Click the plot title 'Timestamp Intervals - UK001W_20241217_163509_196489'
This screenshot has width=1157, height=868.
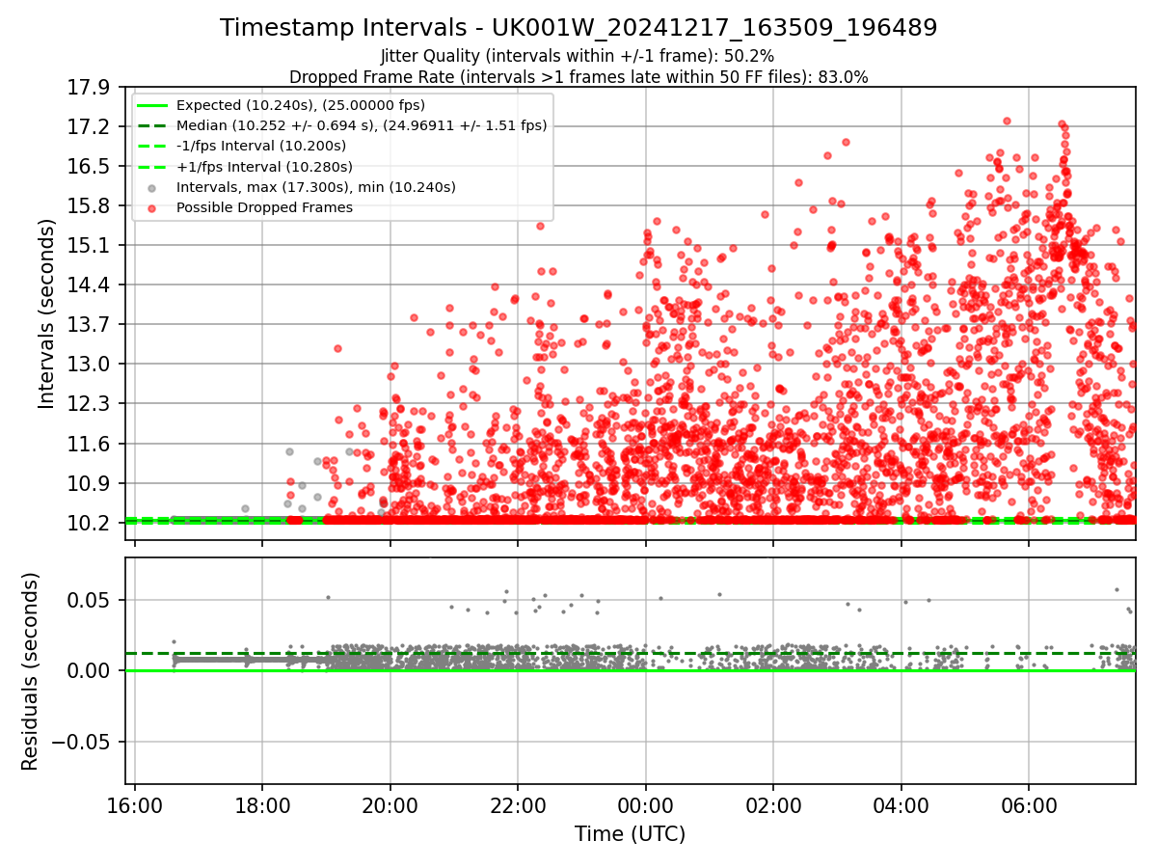(x=578, y=28)
